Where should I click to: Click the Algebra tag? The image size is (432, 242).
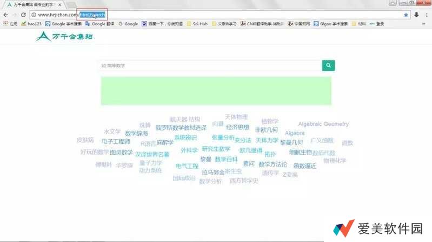(295, 133)
